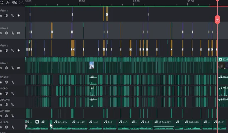
Task: Click the MICRO track name
Action: (x=4, y=88)
